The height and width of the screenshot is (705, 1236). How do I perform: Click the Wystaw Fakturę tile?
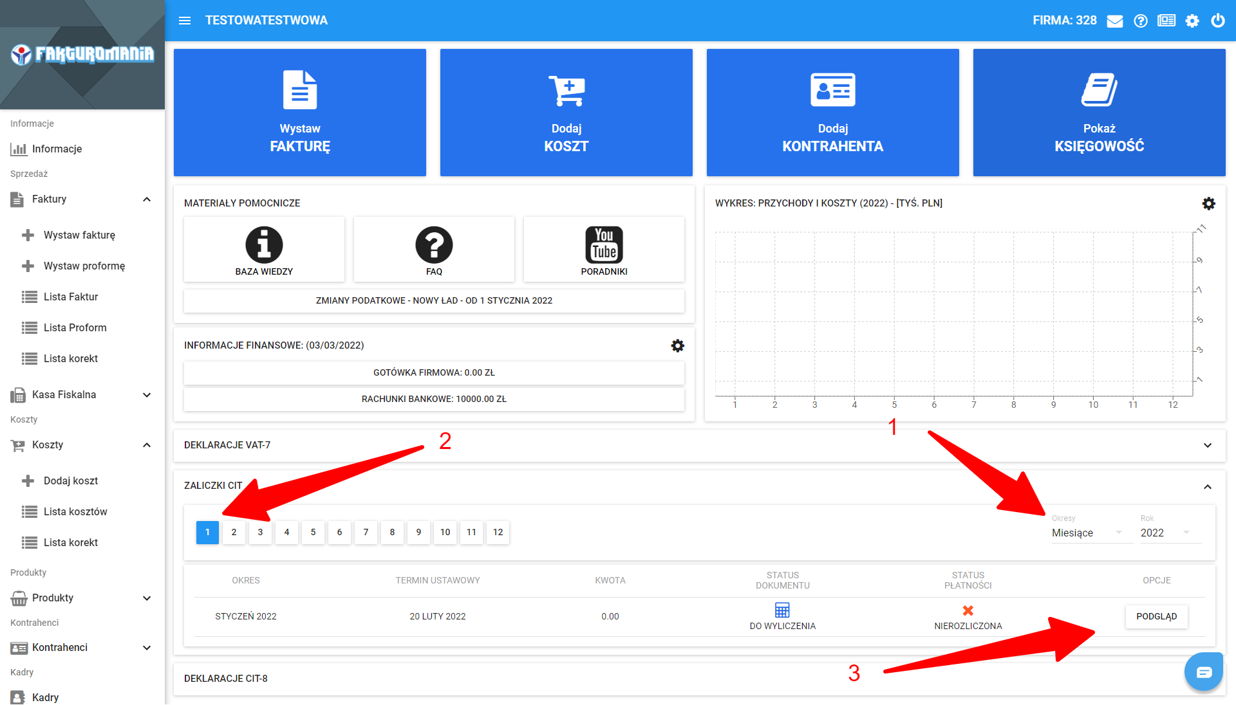[300, 113]
